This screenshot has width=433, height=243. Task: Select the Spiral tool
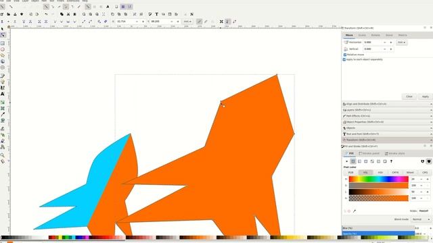pos(3,67)
